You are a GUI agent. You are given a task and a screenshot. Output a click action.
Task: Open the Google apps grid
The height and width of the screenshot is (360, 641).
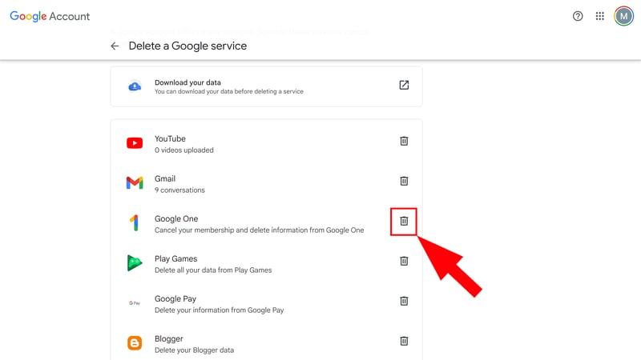(x=600, y=16)
